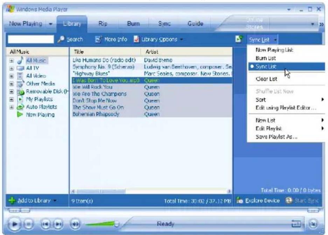Skip to the next track
This screenshot has height=235, width=328.
[58, 224]
